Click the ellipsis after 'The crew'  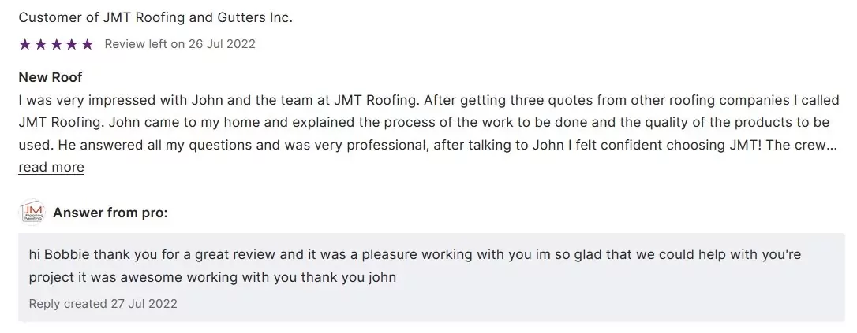[x=831, y=146]
